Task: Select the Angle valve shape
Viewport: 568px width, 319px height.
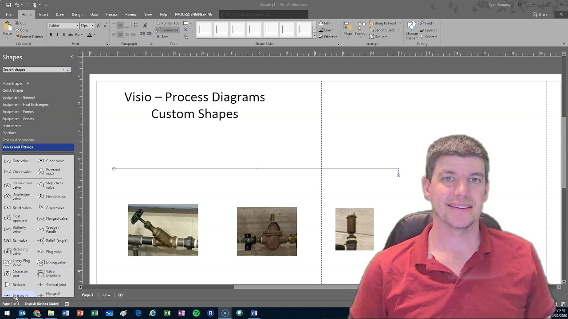Action: point(51,207)
